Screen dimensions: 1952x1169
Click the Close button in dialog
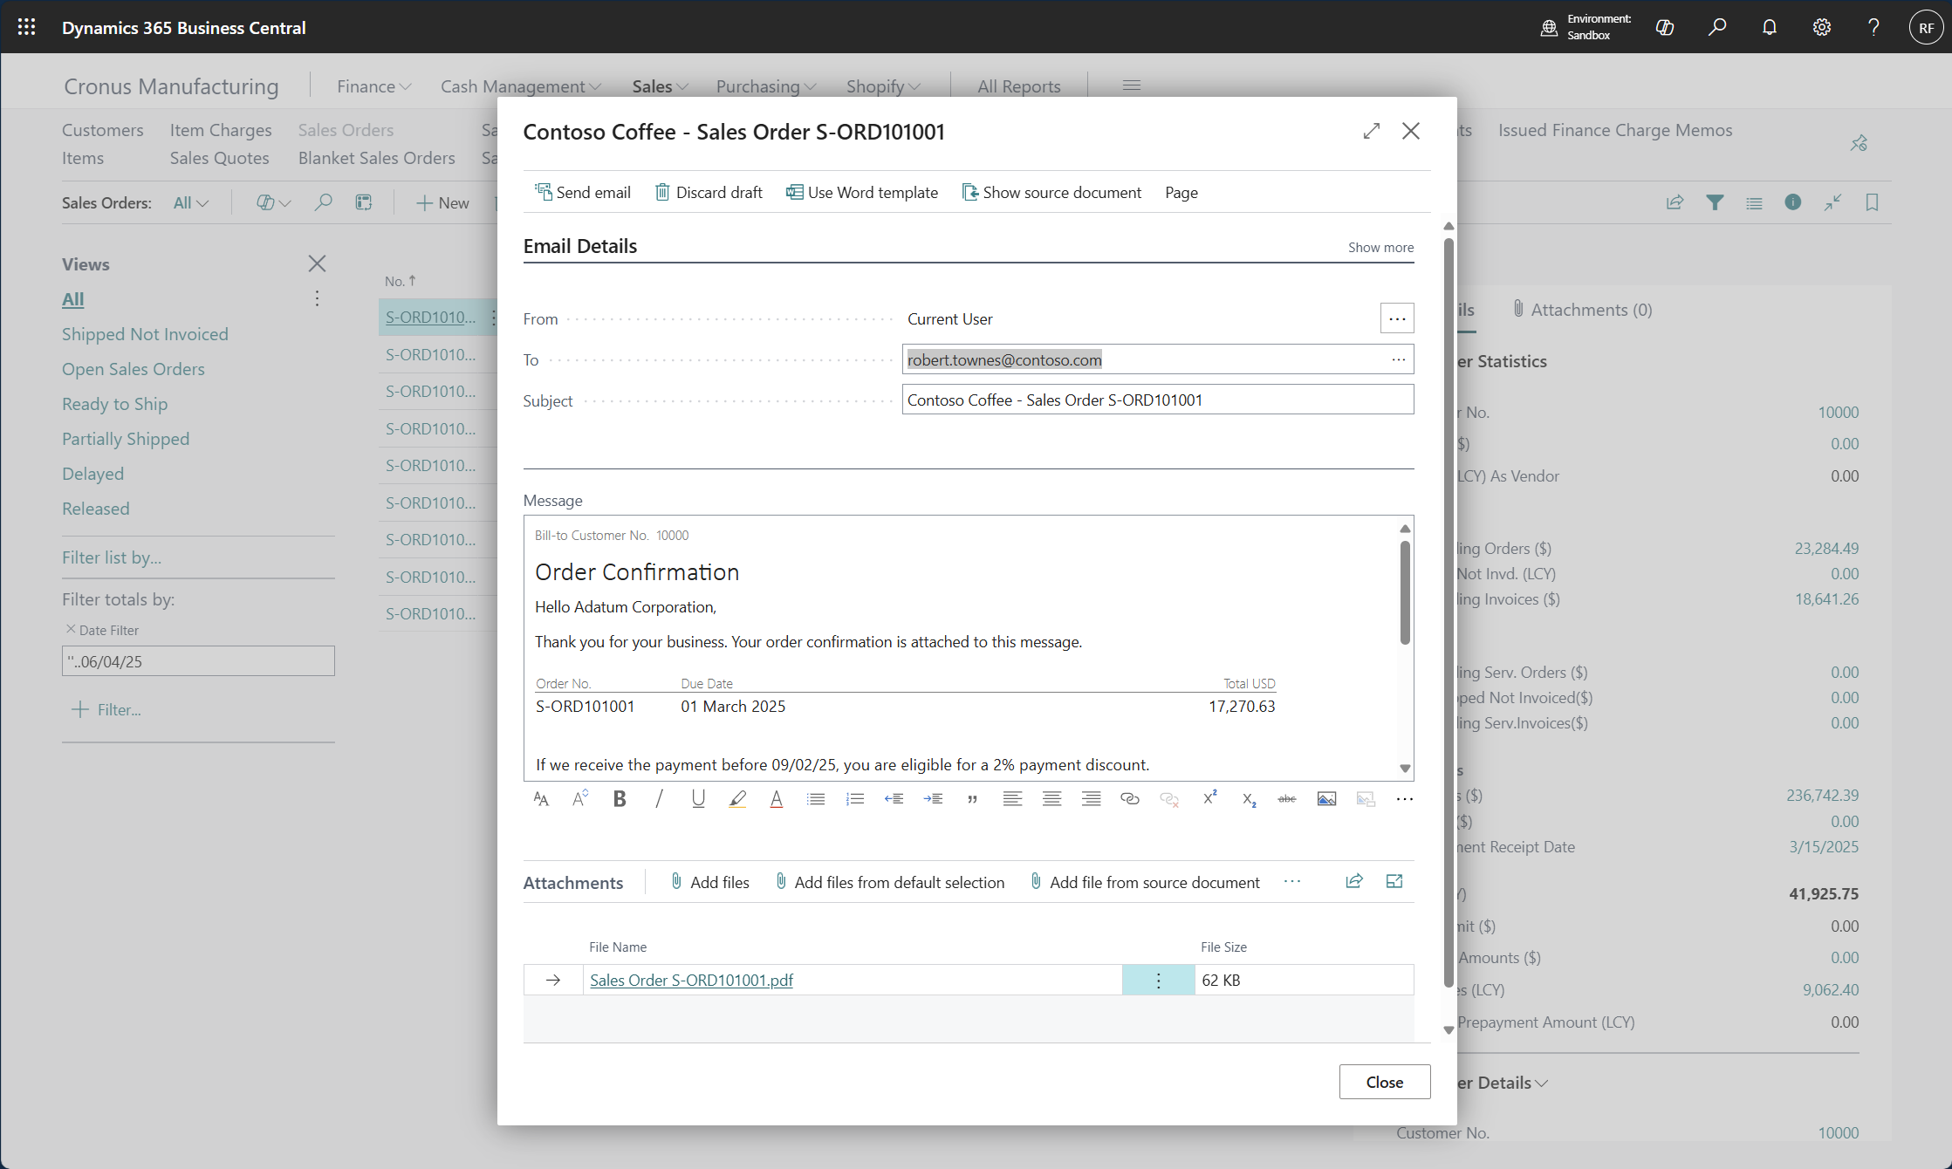1385,1082
